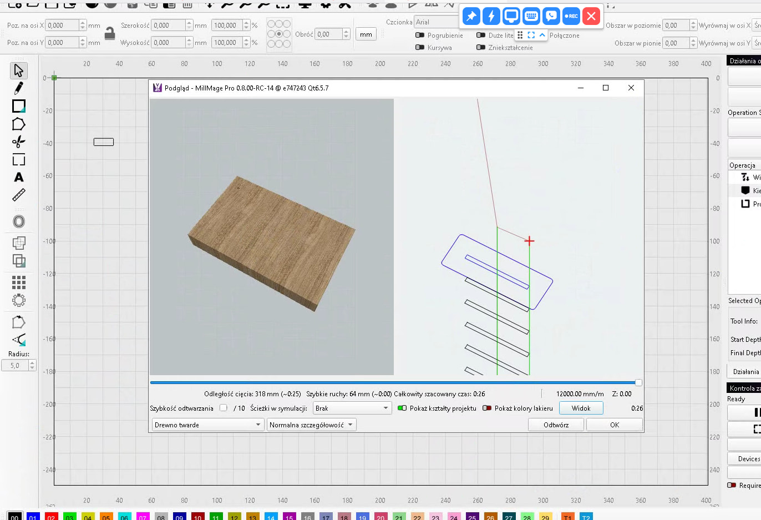Select the red 02 color swatch

(51, 517)
